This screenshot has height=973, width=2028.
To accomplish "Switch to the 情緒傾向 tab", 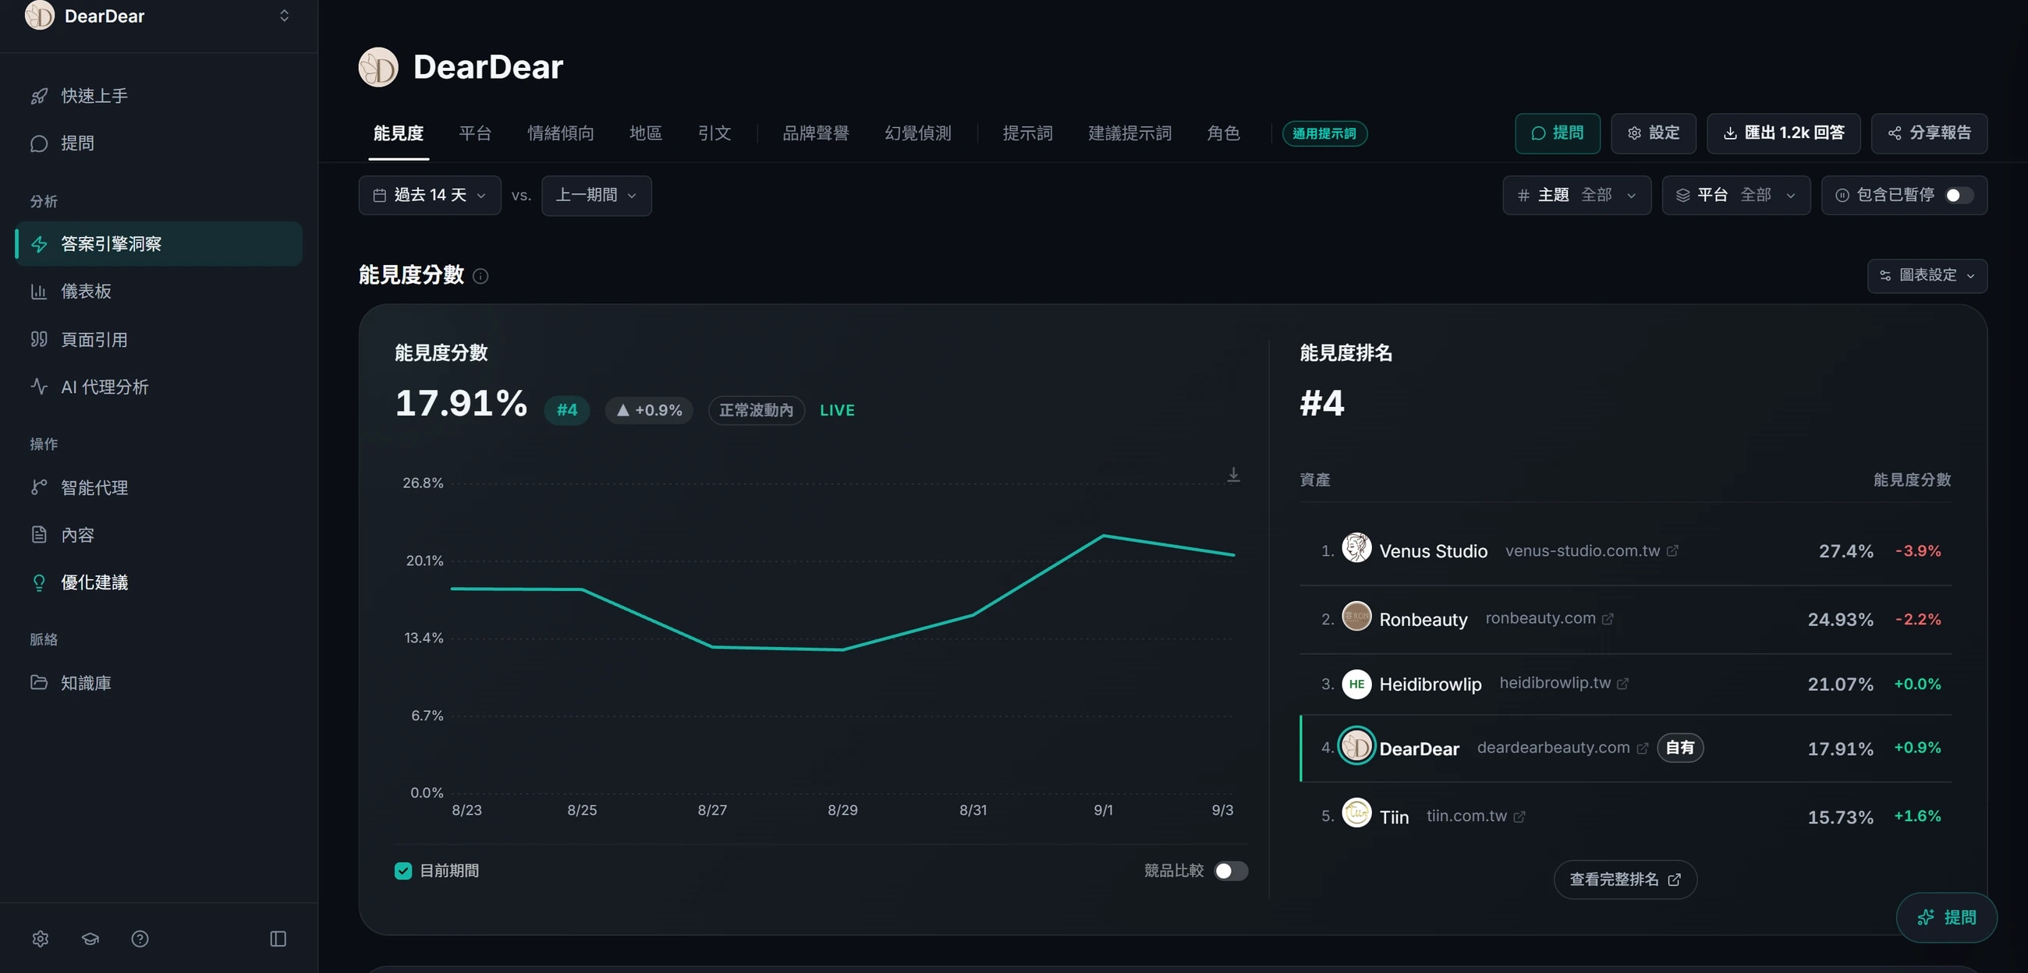I will point(561,133).
